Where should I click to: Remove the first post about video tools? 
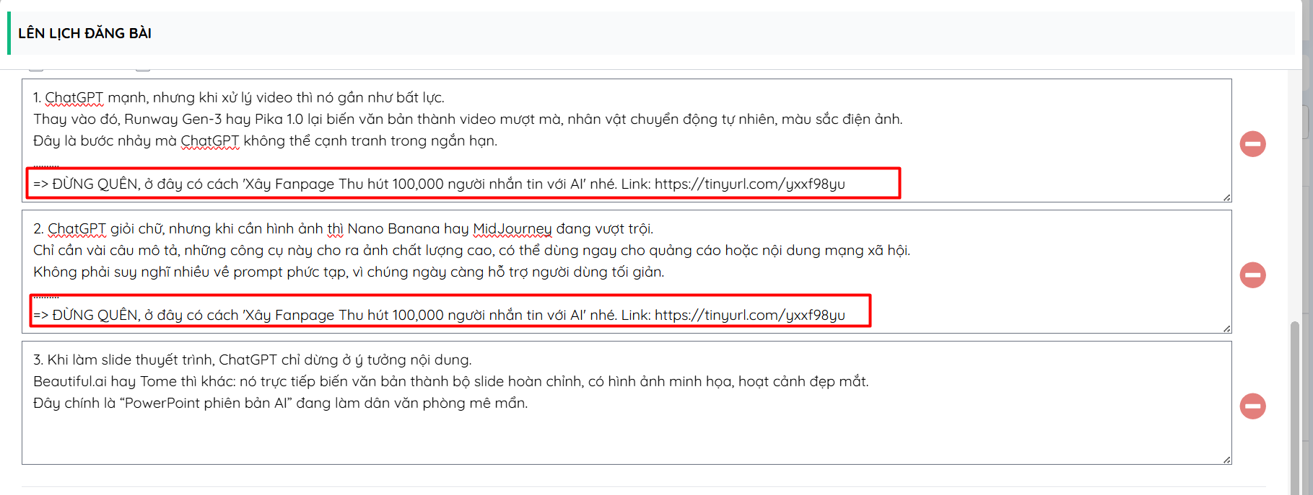tap(1252, 144)
